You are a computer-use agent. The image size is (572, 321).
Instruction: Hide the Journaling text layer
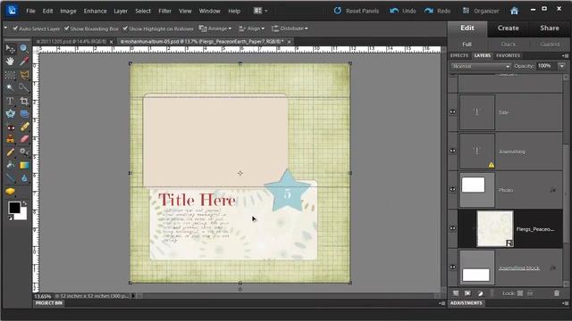click(x=453, y=151)
